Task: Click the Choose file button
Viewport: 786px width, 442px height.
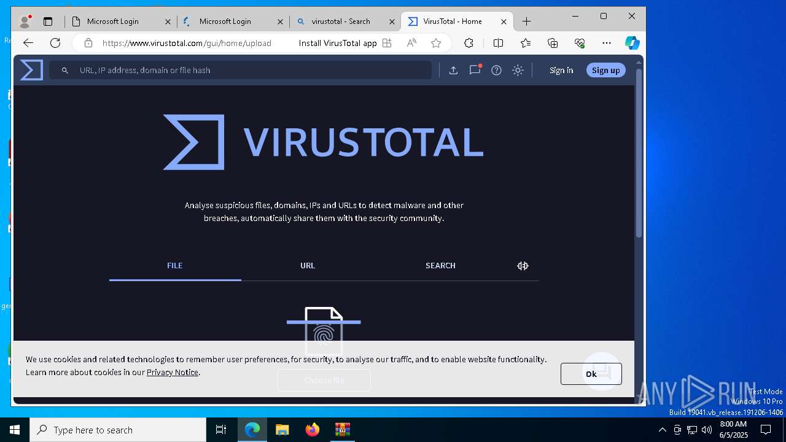Action: click(x=324, y=380)
